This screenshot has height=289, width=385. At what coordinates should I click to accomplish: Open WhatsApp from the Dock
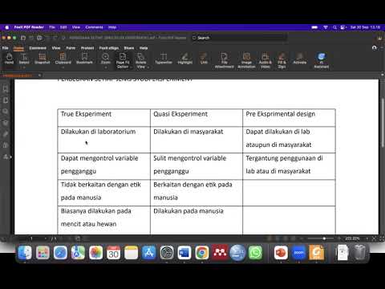tap(255, 253)
